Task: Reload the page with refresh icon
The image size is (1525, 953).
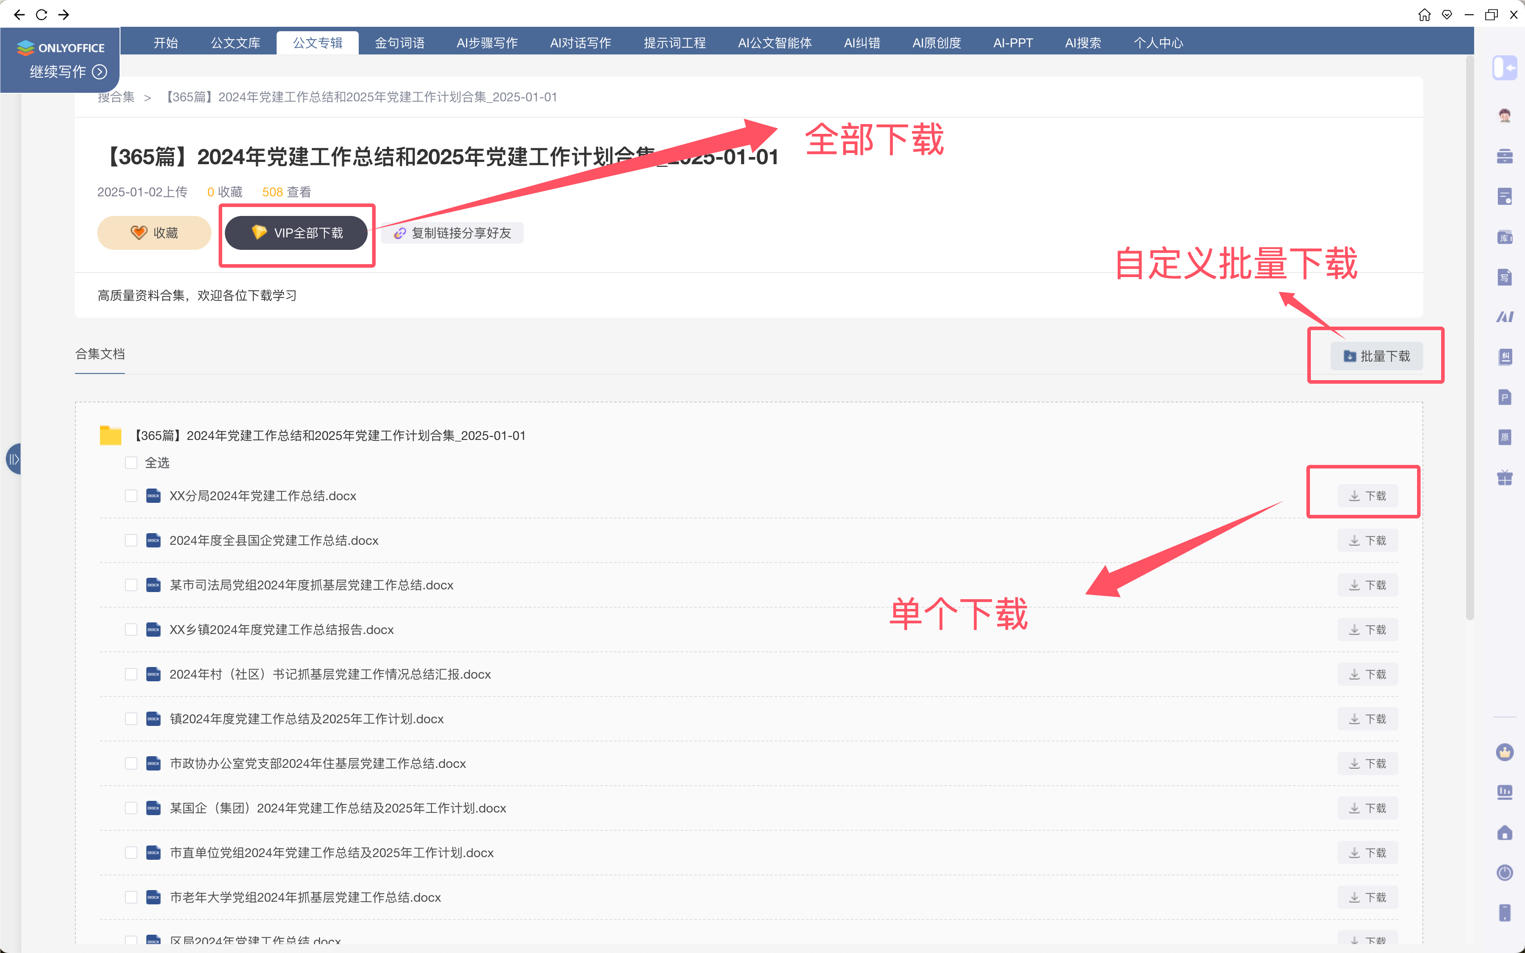Action: [x=41, y=14]
